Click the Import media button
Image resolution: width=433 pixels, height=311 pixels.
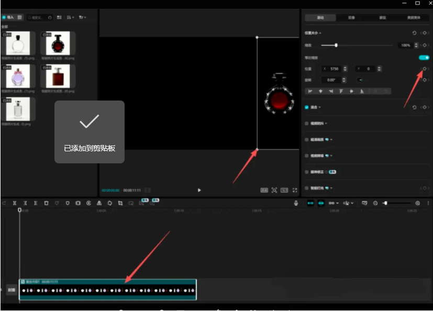click(x=8, y=17)
